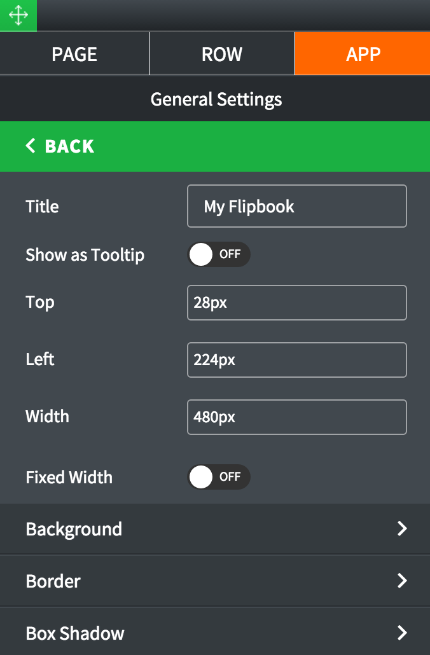Open the Box Shadow settings section
The height and width of the screenshot is (655, 430).
click(x=215, y=631)
